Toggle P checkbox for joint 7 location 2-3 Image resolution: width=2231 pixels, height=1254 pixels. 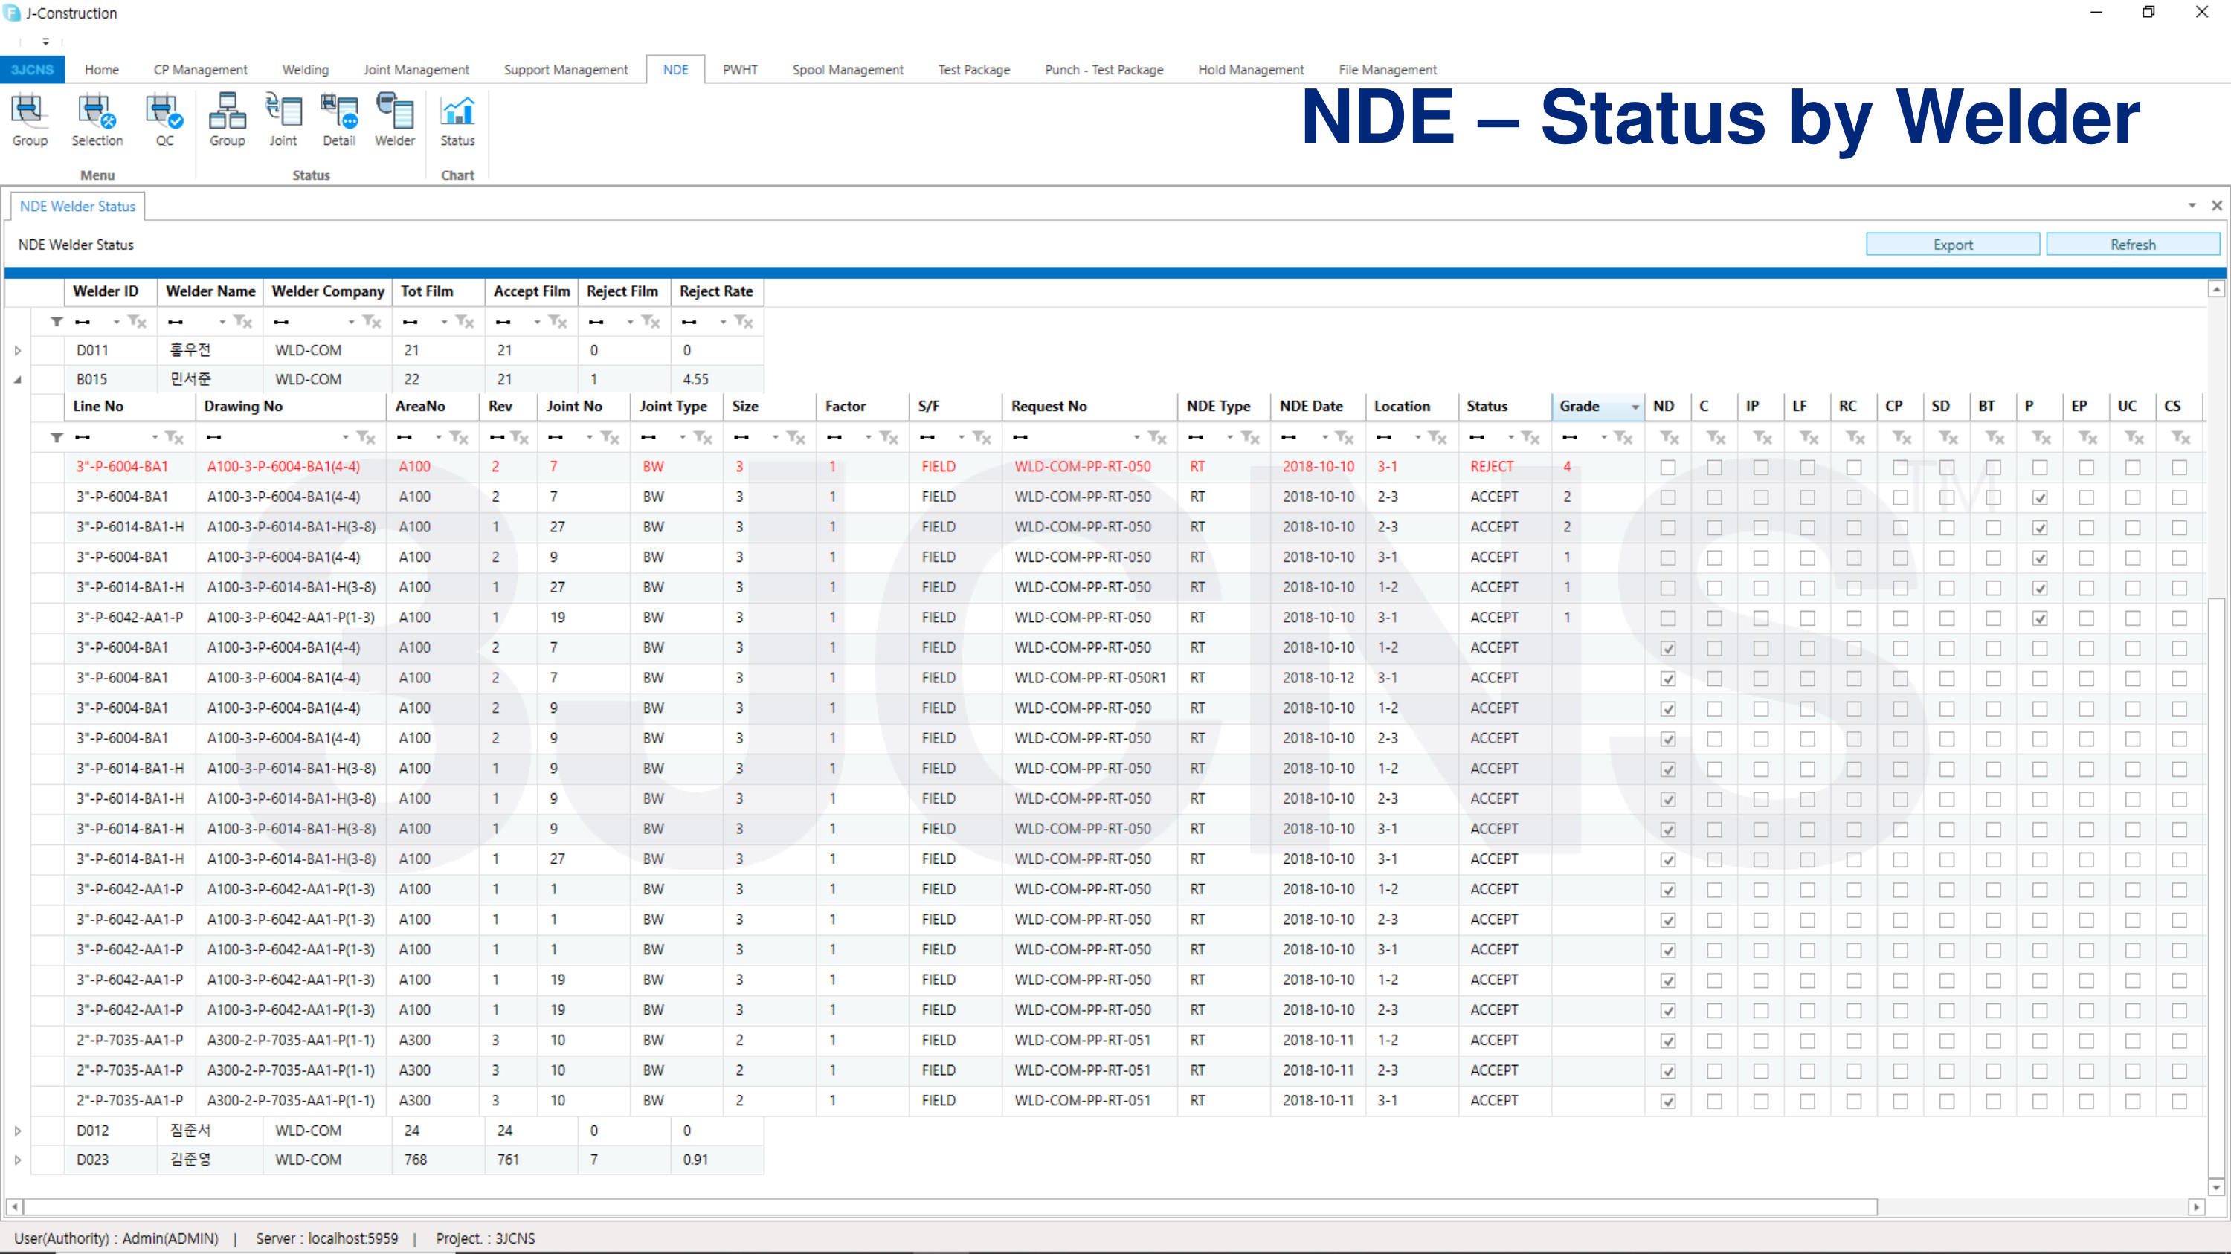[x=2040, y=497]
